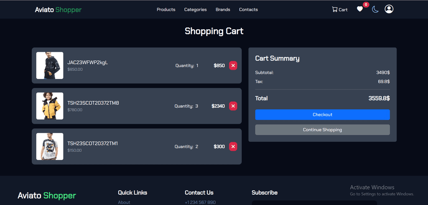Remove TSH23SCOT20372TM8 item from cart
Image resolution: width=428 pixels, height=205 pixels.
(233, 106)
